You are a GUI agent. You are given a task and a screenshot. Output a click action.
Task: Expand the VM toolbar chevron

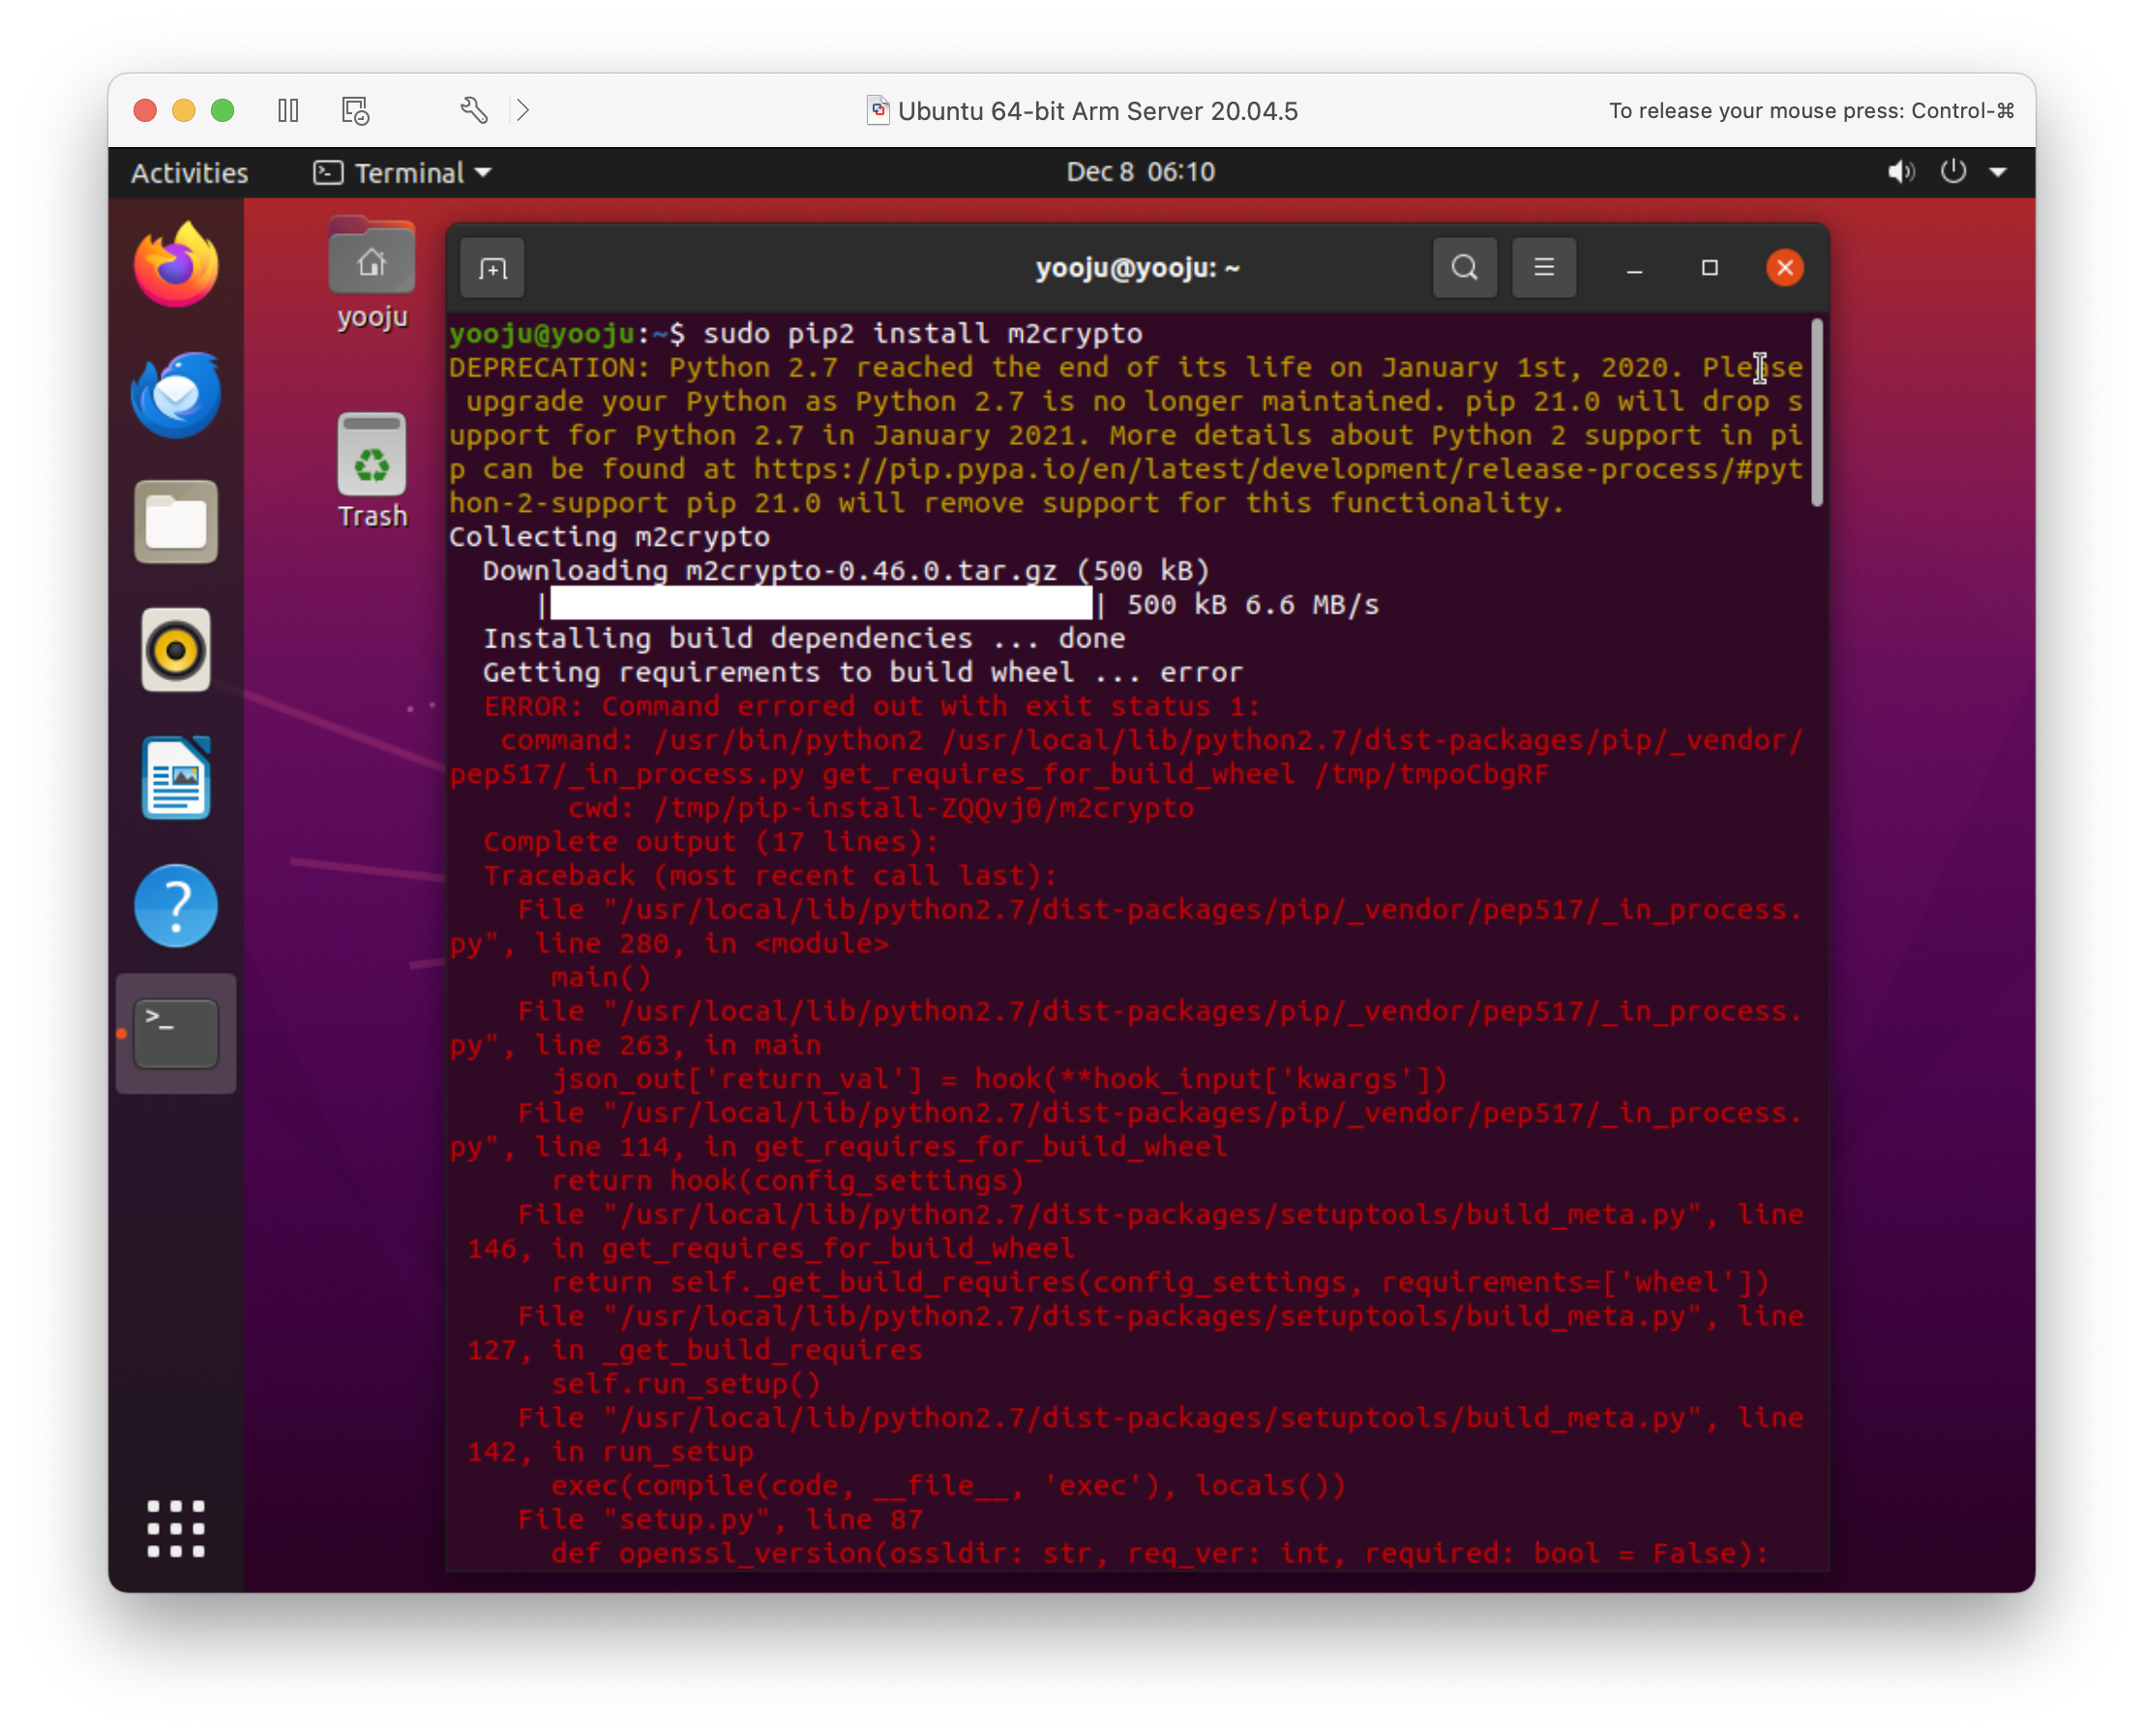point(523,110)
